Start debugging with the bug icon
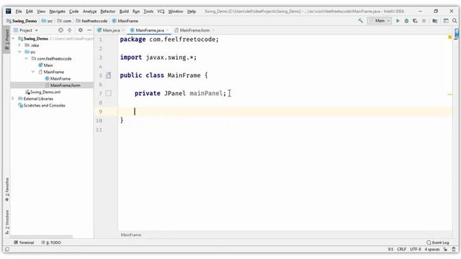The height and width of the screenshot is (259, 461). click(406, 21)
